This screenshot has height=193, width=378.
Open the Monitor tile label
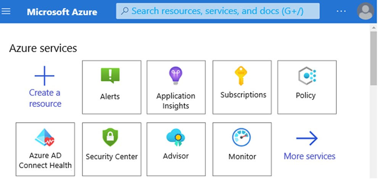242,157
